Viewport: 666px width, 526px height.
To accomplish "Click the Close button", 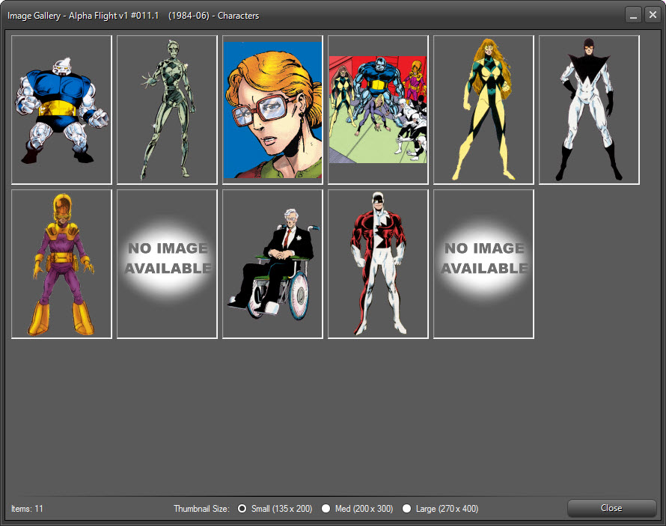I will click(x=611, y=508).
